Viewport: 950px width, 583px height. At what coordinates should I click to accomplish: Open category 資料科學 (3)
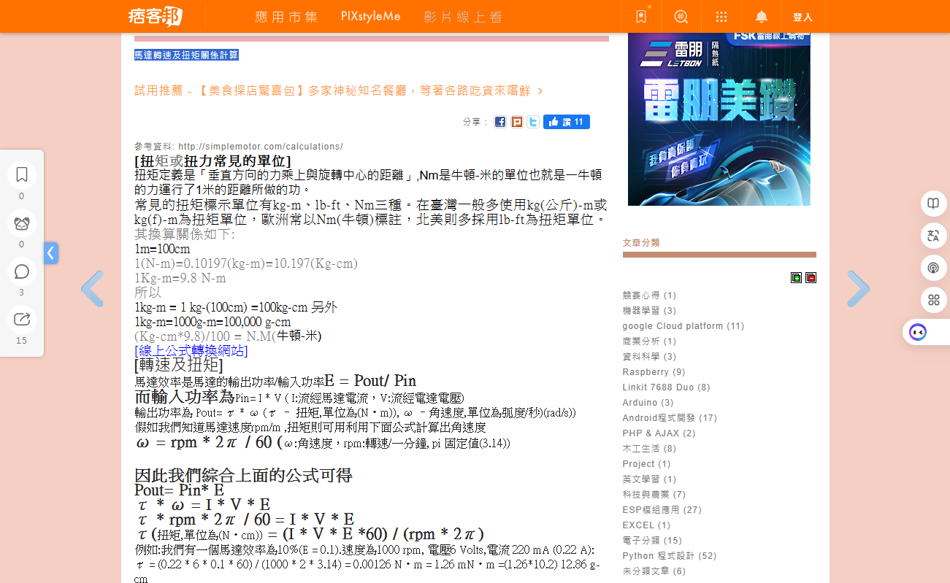(649, 357)
